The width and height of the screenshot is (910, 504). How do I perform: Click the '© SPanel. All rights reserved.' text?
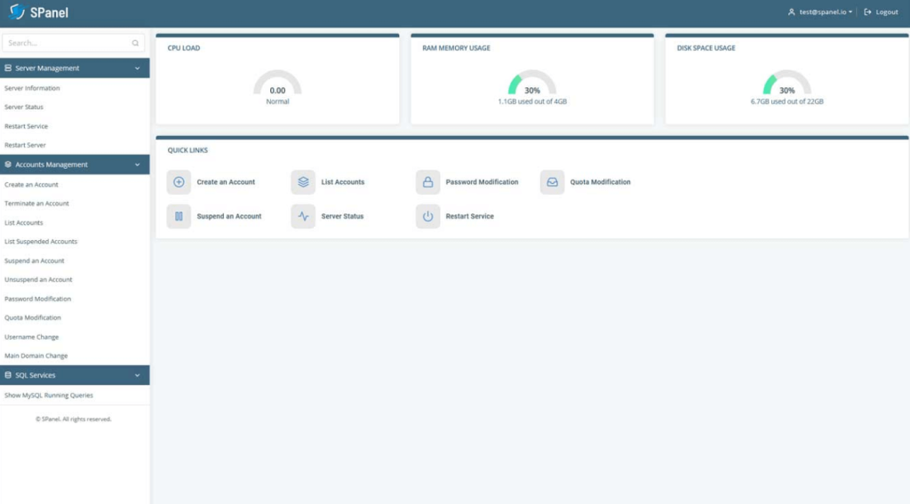click(x=74, y=420)
